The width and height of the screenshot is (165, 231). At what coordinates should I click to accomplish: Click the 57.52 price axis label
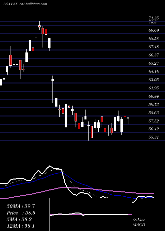coord(154,121)
